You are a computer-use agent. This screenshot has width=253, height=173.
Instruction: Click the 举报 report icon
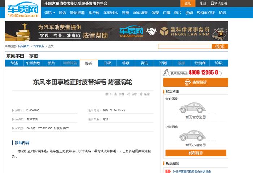click(141, 94)
